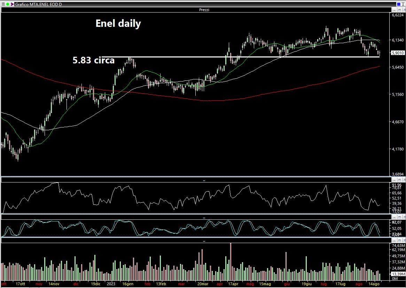Click the 16gen date axis label
Viewport: 406px width, 288px height.
128,284
